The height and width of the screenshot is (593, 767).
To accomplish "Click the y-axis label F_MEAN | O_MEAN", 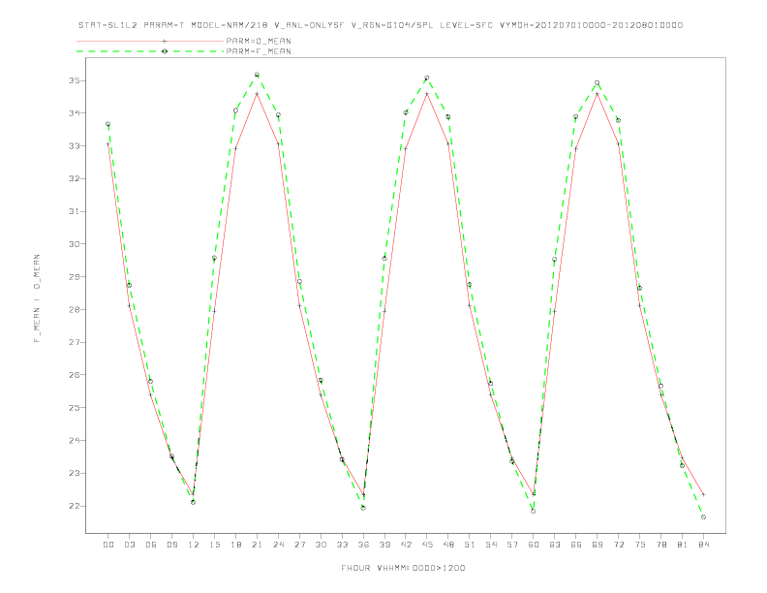I will tap(37, 298).
